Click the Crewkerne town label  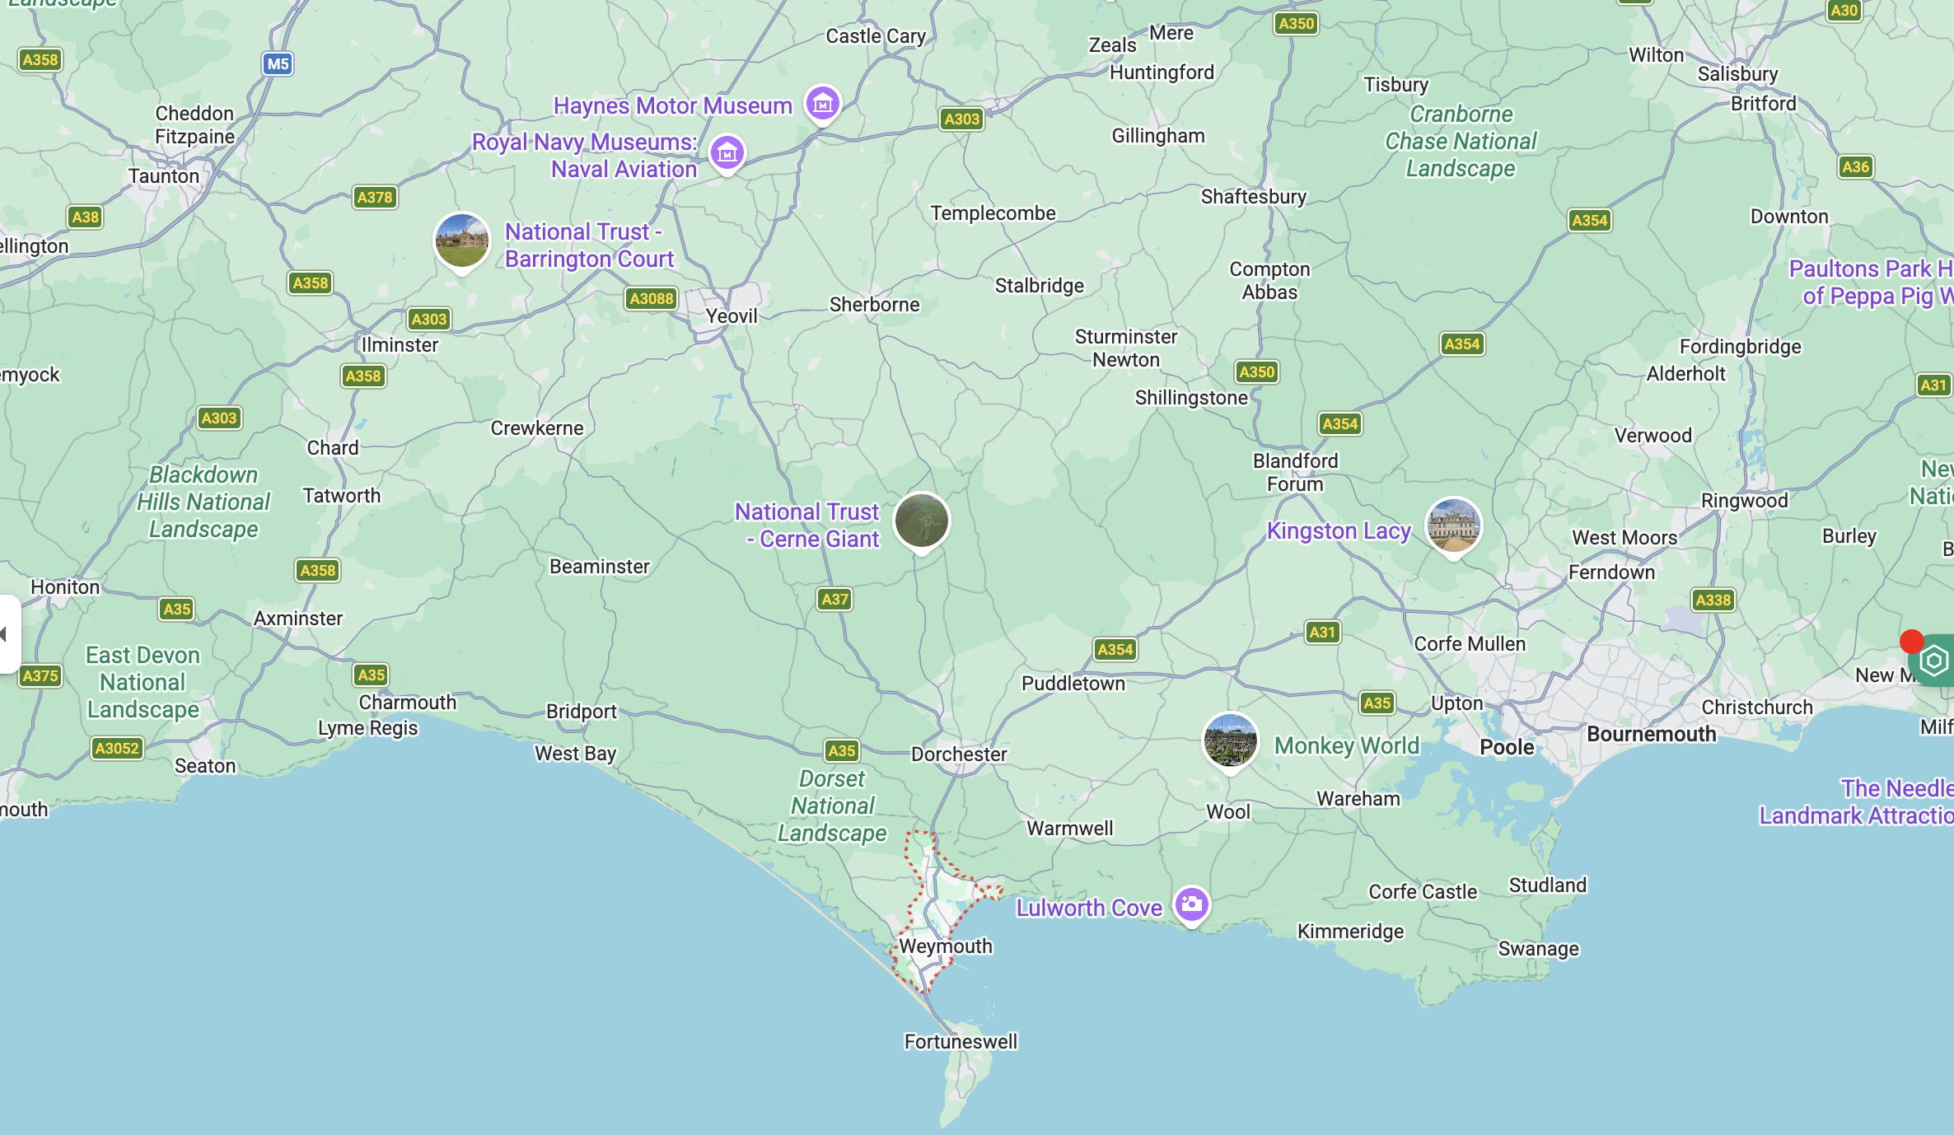[537, 428]
